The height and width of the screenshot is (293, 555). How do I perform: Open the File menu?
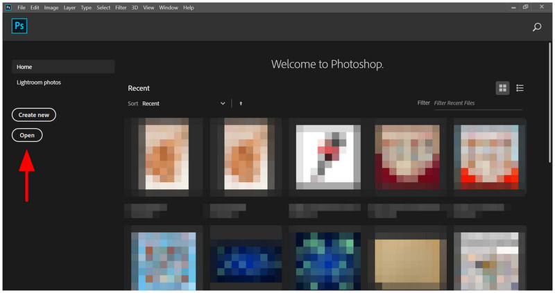[x=22, y=8]
